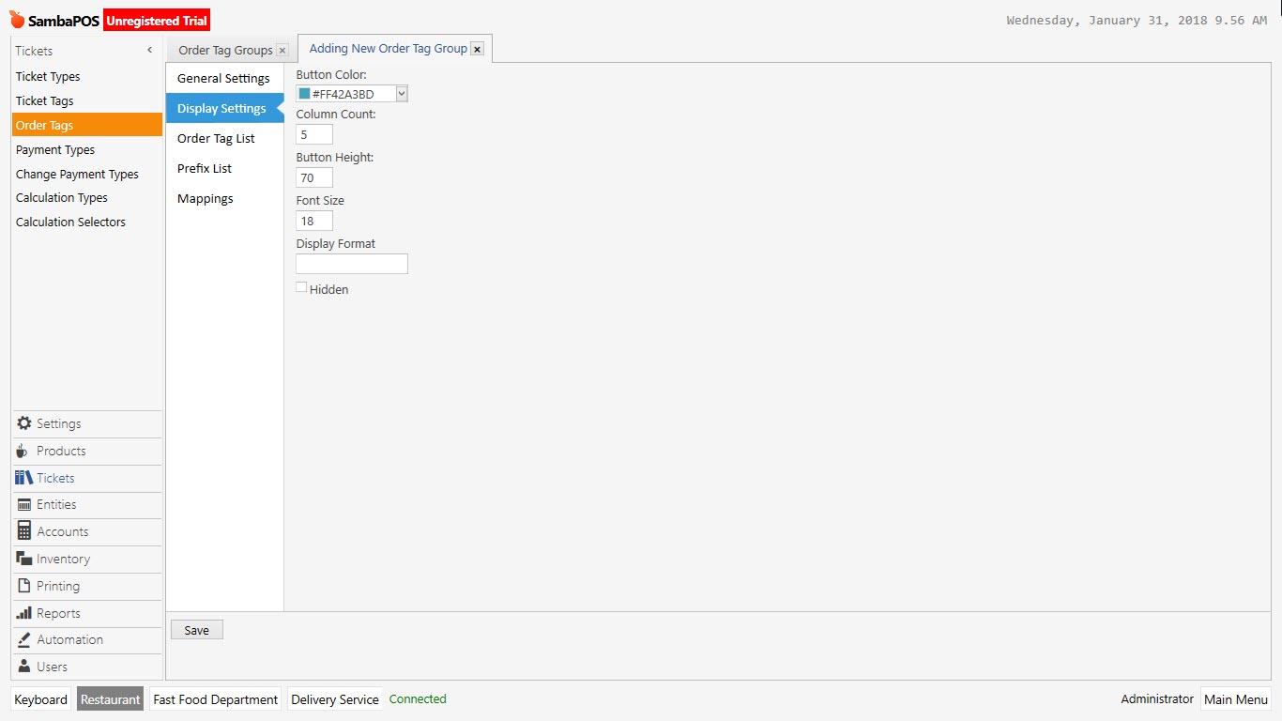Screen dimensions: 1282x721
Task: Click the Save button
Action: tap(196, 629)
